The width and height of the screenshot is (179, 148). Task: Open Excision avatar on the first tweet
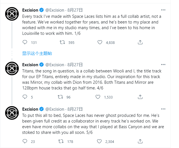point(12,14)
